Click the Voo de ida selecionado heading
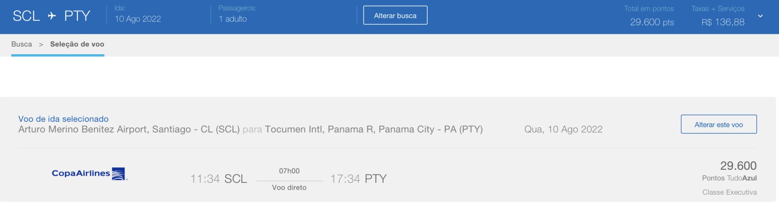The width and height of the screenshot is (779, 205). [x=63, y=119]
